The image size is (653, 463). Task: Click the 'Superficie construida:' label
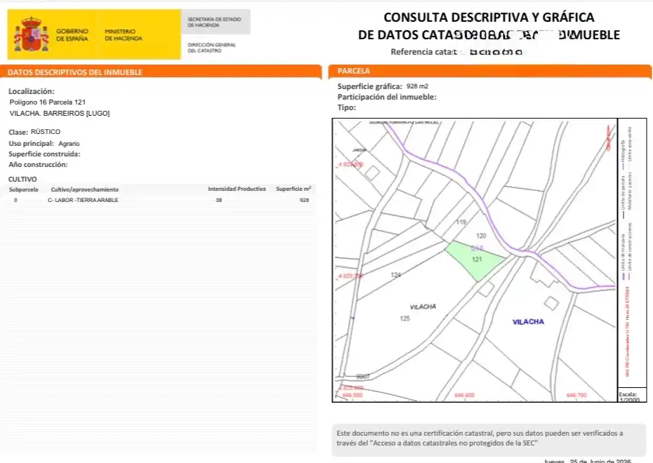tap(44, 154)
